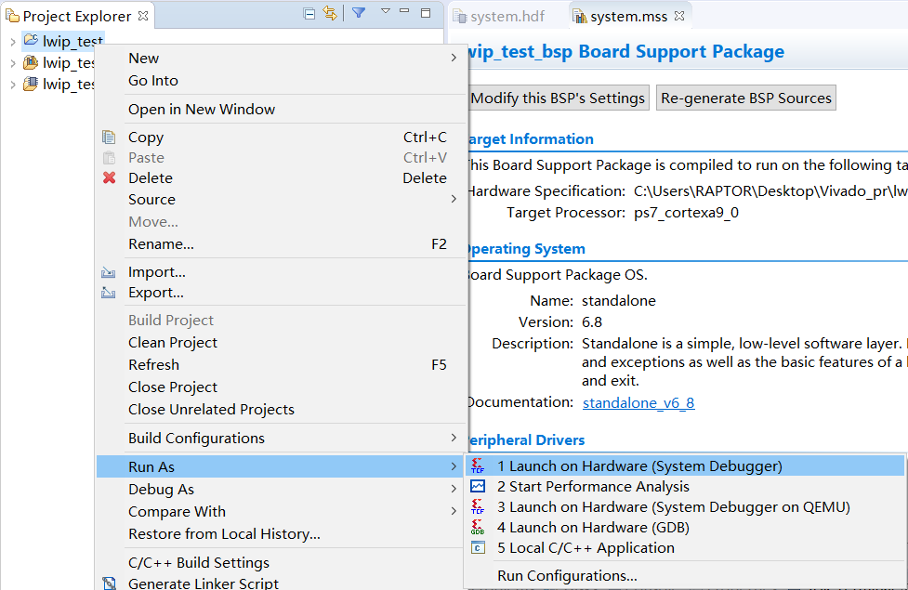This screenshot has height=590, width=908.
Task: Open the New submenu
Action: pos(282,59)
